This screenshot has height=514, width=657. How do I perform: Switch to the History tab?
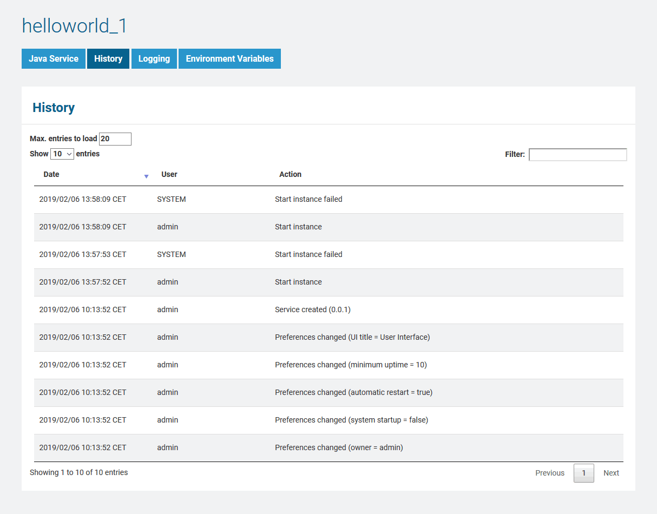tap(108, 59)
